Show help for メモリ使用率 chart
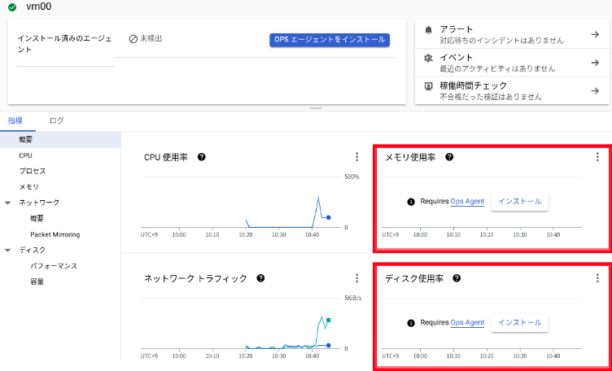612x371 pixels. click(449, 157)
